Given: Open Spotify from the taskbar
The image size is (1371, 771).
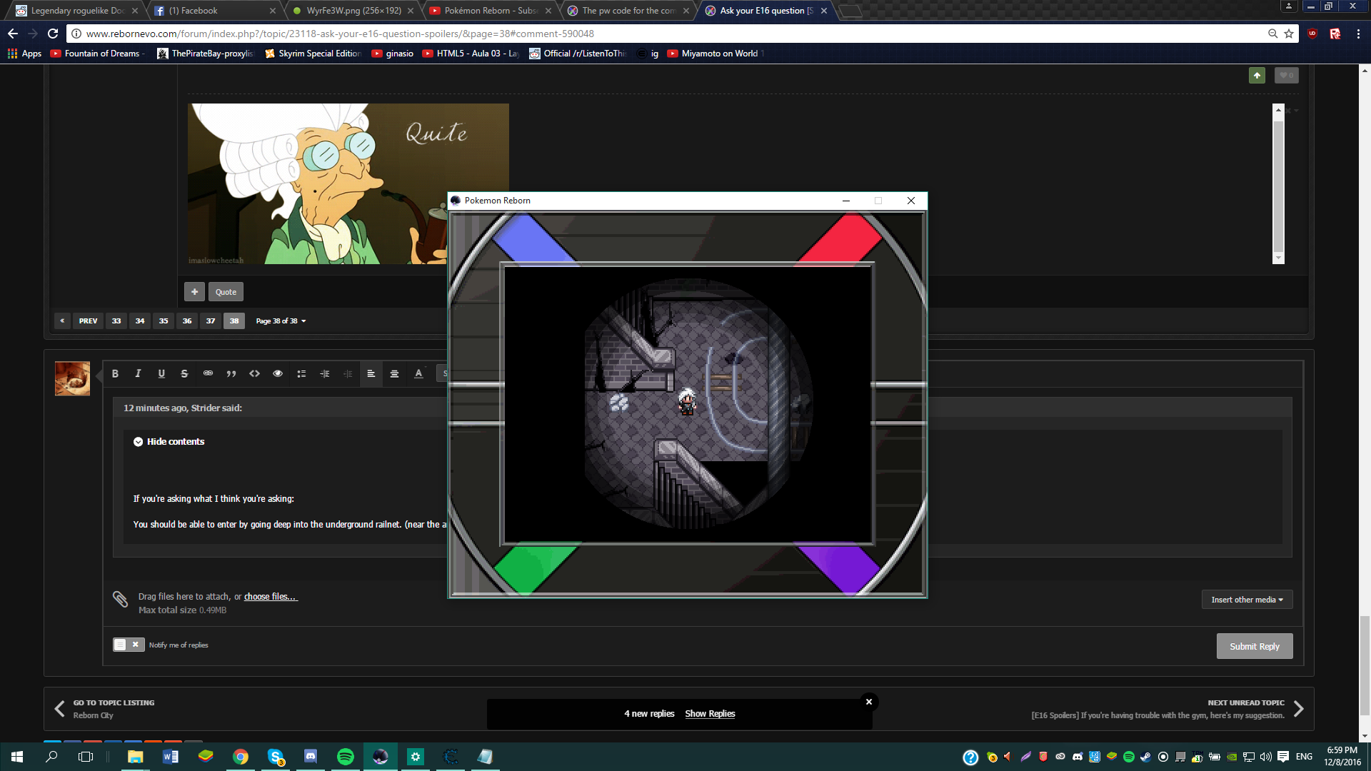Looking at the screenshot, I should click(x=345, y=757).
